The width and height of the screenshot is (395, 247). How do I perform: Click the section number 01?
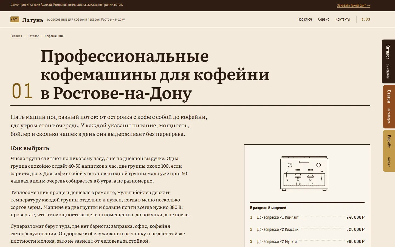point(22,91)
